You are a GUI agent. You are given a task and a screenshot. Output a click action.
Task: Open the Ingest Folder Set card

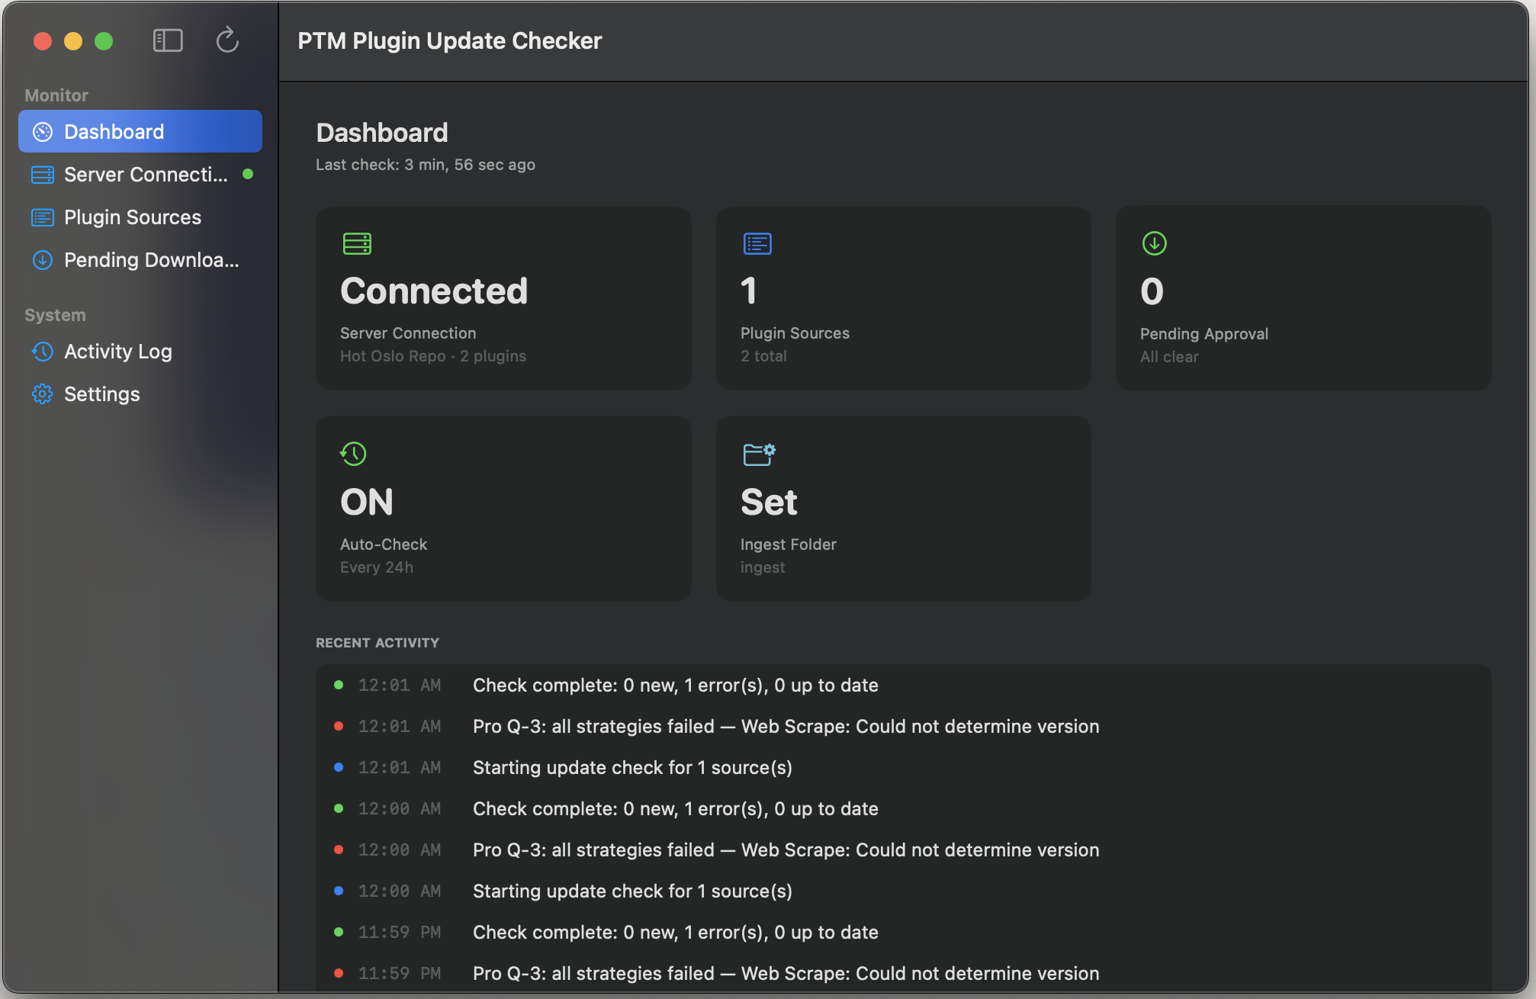(x=904, y=509)
